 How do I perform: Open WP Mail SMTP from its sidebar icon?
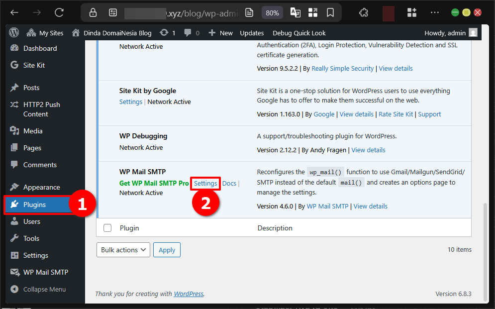click(x=14, y=272)
